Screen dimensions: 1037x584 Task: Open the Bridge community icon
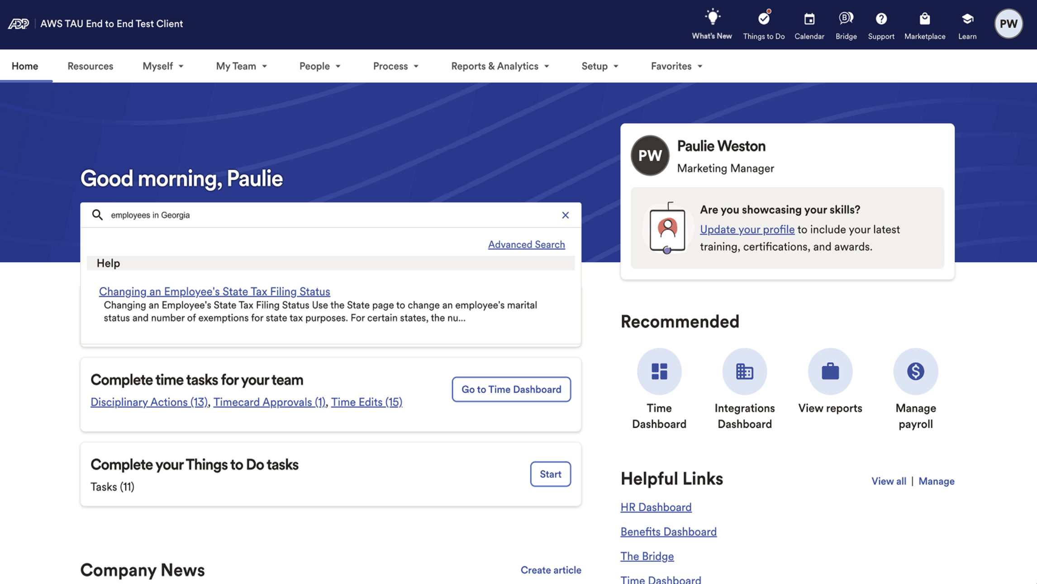tap(846, 19)
